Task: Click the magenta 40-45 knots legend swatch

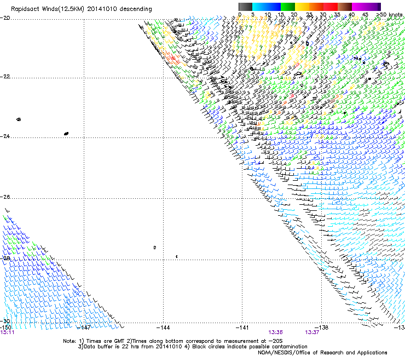Action: pyautogui.click(x=359, y=7)
